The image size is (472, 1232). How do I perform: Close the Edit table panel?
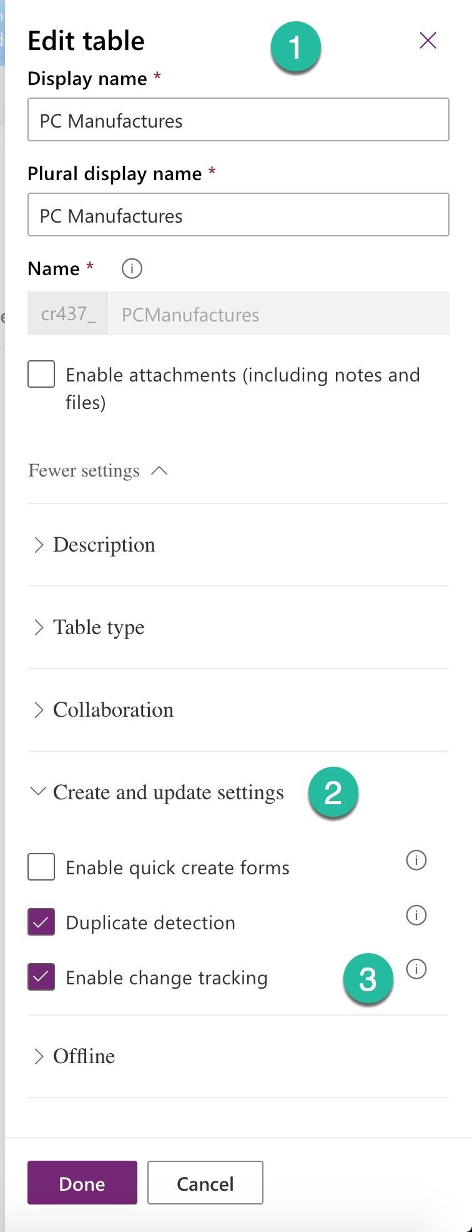pyautogui.click(x=428, y=41)
